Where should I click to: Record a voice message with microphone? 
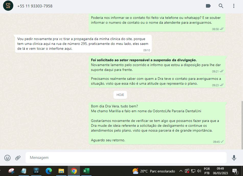pos(234,158)
